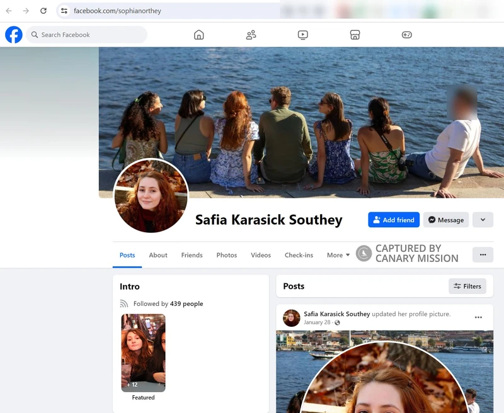
Task: Click the Add friend button
Action: click(x=393, y=220)
